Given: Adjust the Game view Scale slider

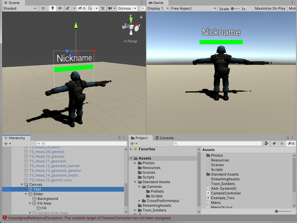Looking at the screenshot, I should [x=235, y=9].
